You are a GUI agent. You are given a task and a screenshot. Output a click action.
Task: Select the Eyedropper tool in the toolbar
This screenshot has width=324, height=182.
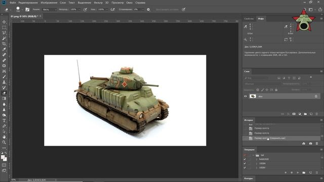pos(4,50)
